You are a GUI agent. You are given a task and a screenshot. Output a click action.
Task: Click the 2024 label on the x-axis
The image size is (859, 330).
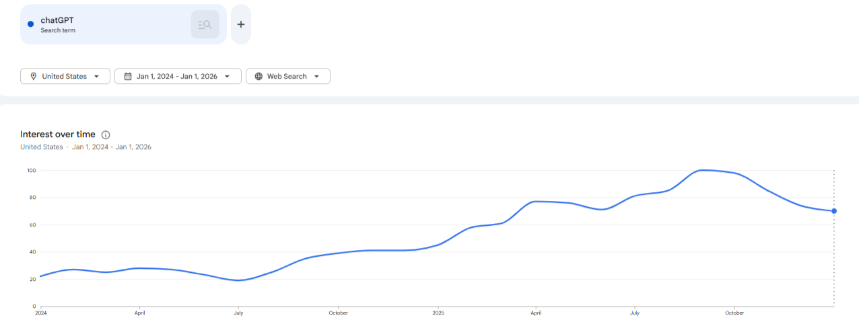(x=40, y=313)
